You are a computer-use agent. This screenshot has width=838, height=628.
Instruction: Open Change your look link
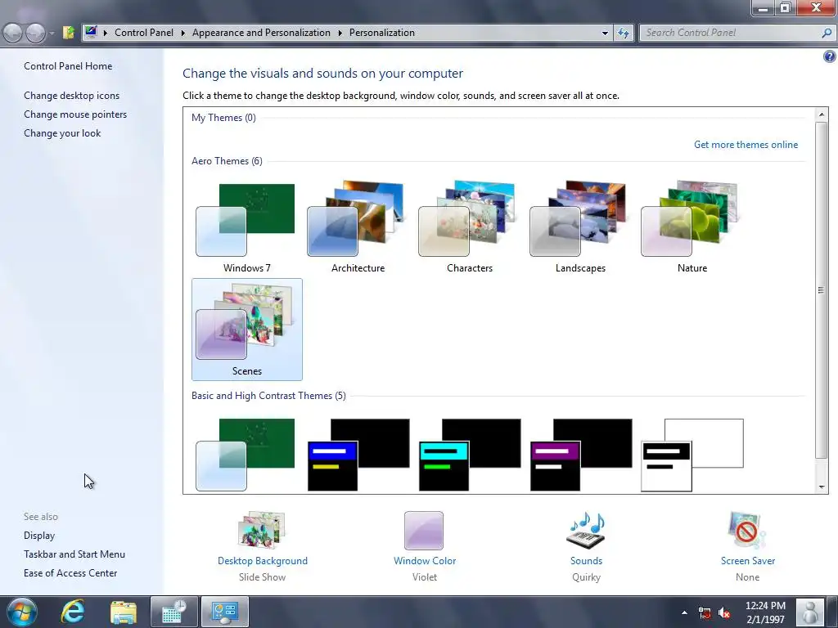[x=62, y=133]
